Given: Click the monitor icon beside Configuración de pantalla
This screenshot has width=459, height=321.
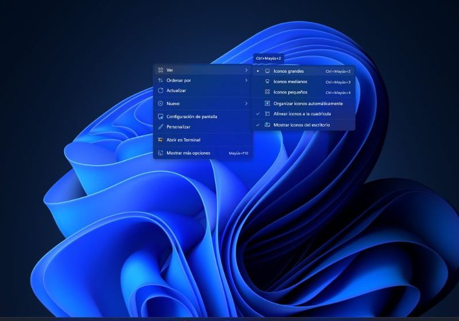Looking at the screenshot, I should tap(161, 116).
